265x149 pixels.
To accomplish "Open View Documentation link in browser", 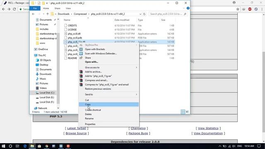I will click(208, 133).
